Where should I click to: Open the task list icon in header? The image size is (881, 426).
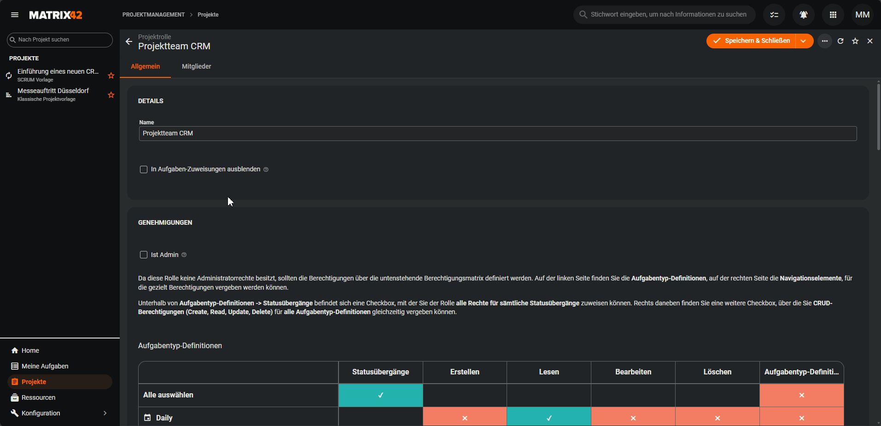pyautogui.click(x=774, y=15)
